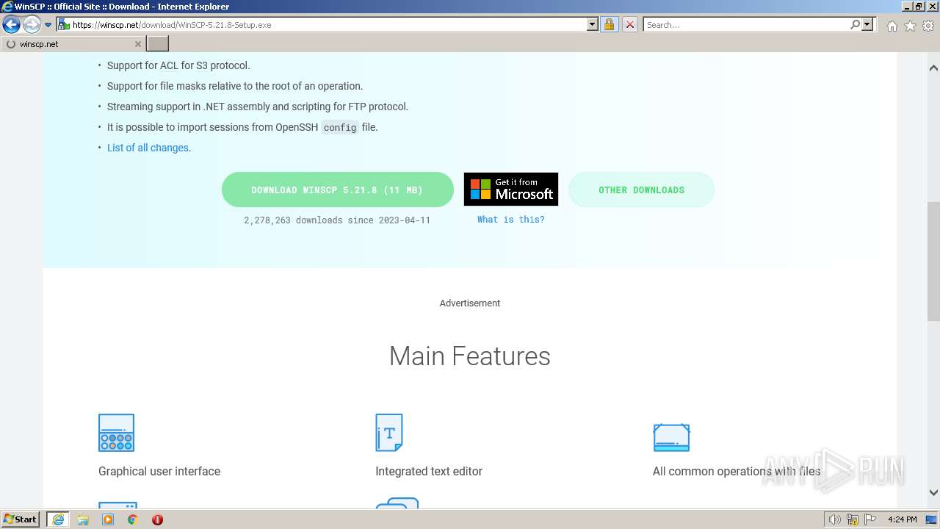The image size is (940, 529).
Task: Select the winscp.net tab
Action: (x=72, y=44)
